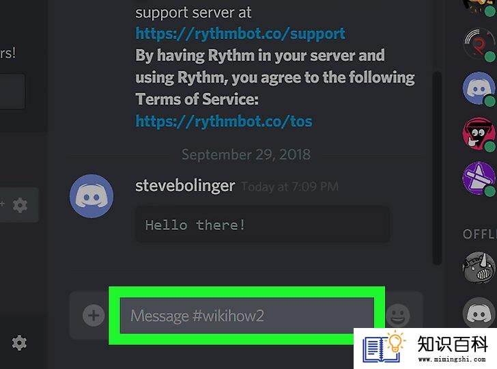Open the rythmbot.co/tos link
Image resolution: width=497 pixels, height=369 pixels.
click(x=224, y=121)
